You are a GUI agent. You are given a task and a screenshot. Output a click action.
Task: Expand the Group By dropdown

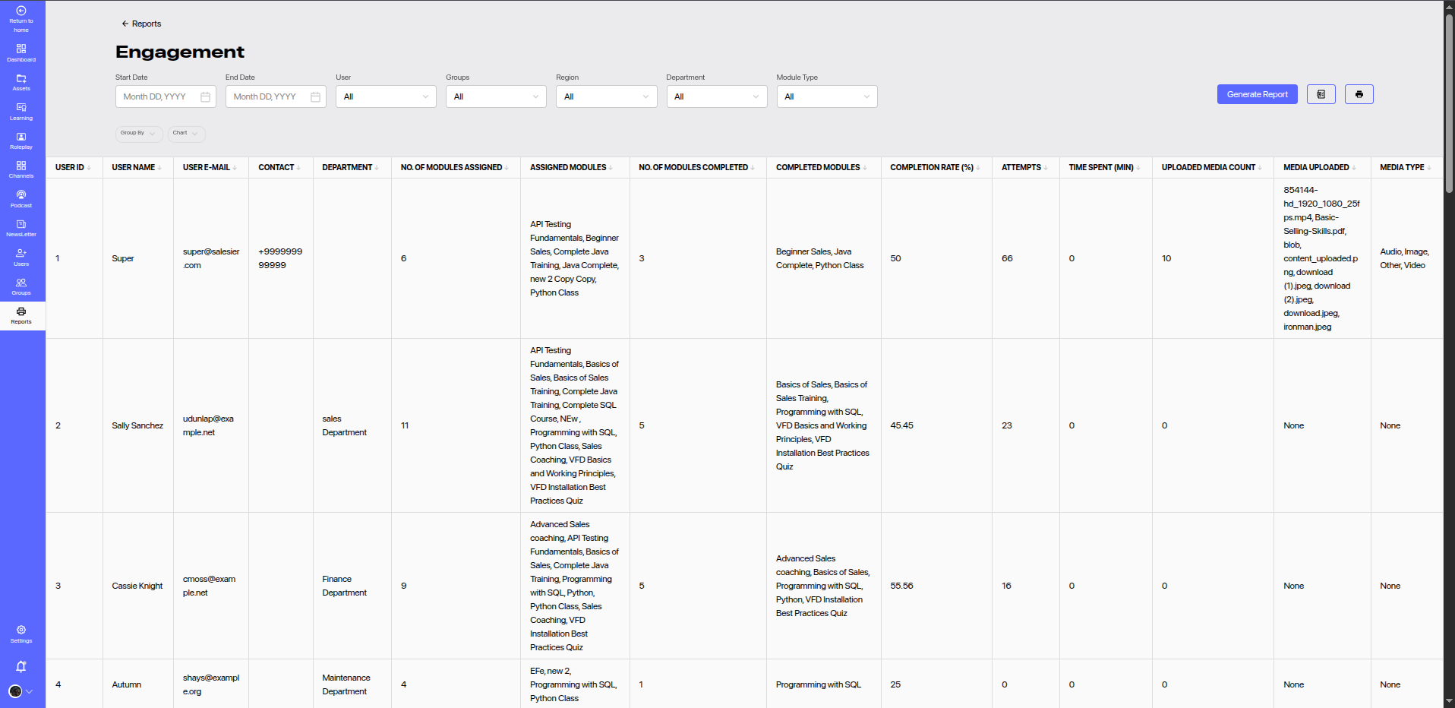pos(138,133)
